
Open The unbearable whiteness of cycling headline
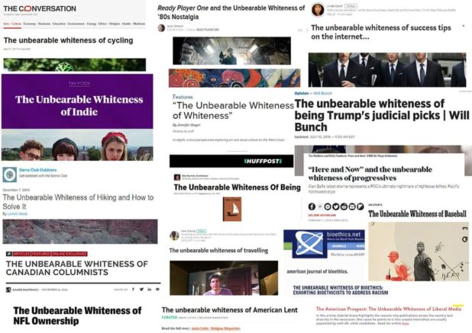pos(68,40)
